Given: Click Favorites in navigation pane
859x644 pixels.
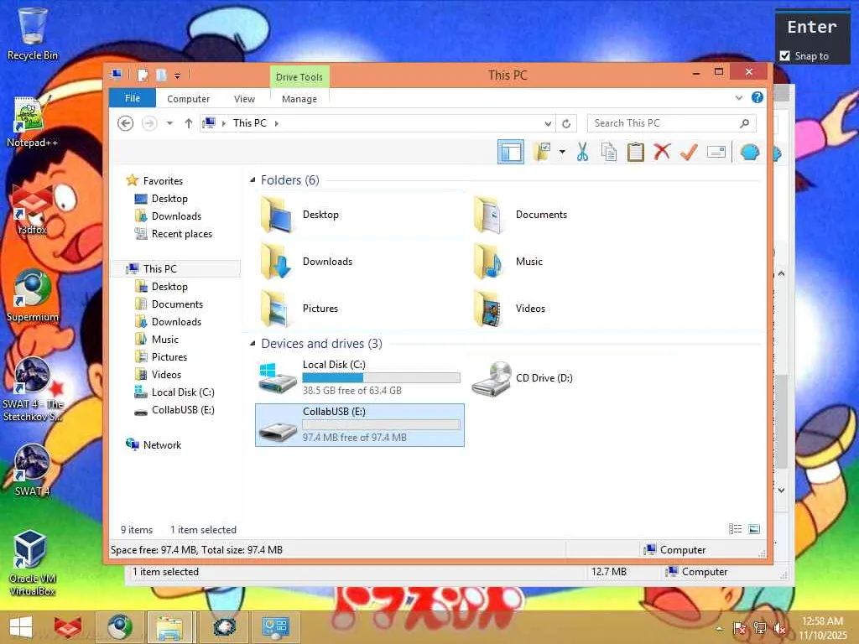Looking at the screenshot, I should [163, 181].
